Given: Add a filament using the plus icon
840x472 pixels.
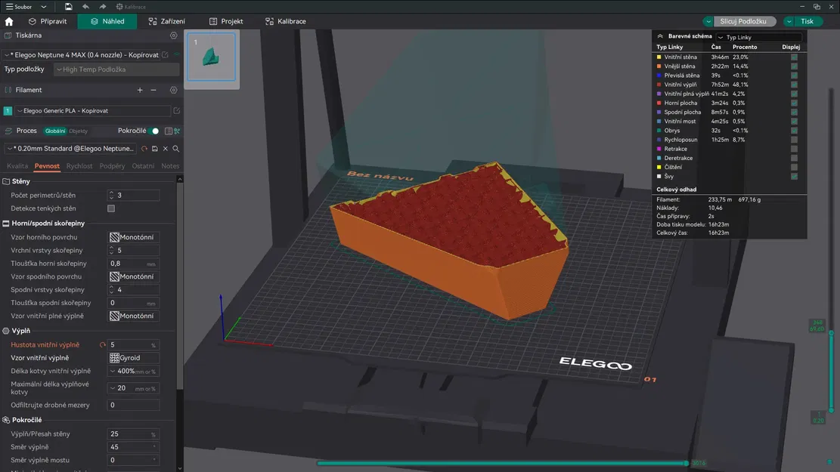Looking at the screenshot, I should pyautogui.click(x=140, y=89).
